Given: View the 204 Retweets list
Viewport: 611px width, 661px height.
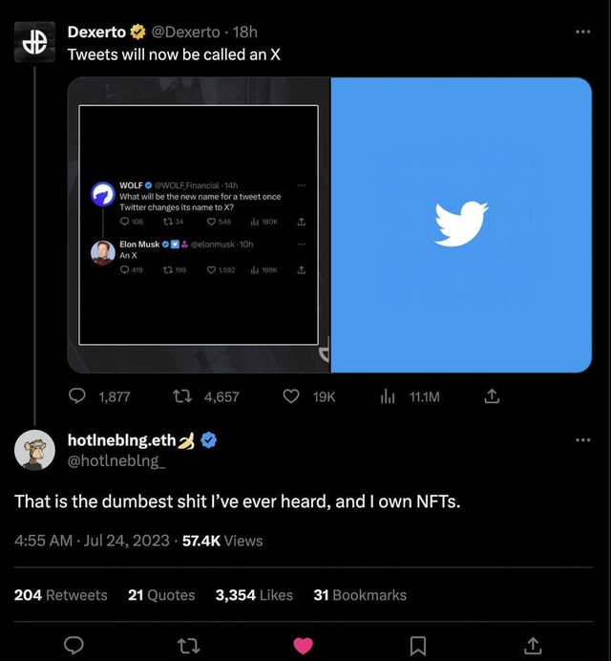Looking at the screenshot, I should click(x=61, y=594).
